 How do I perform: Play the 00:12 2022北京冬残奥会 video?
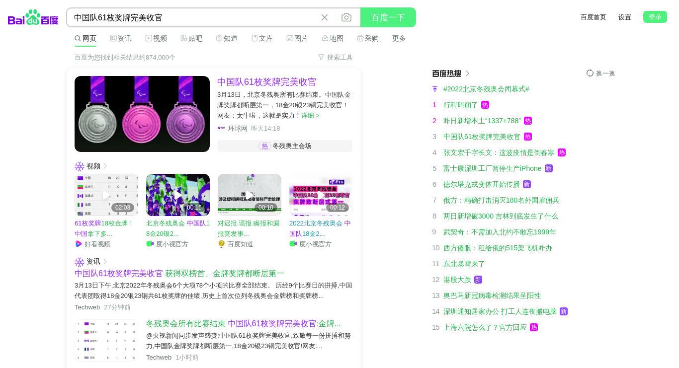[x=321, y=195]
